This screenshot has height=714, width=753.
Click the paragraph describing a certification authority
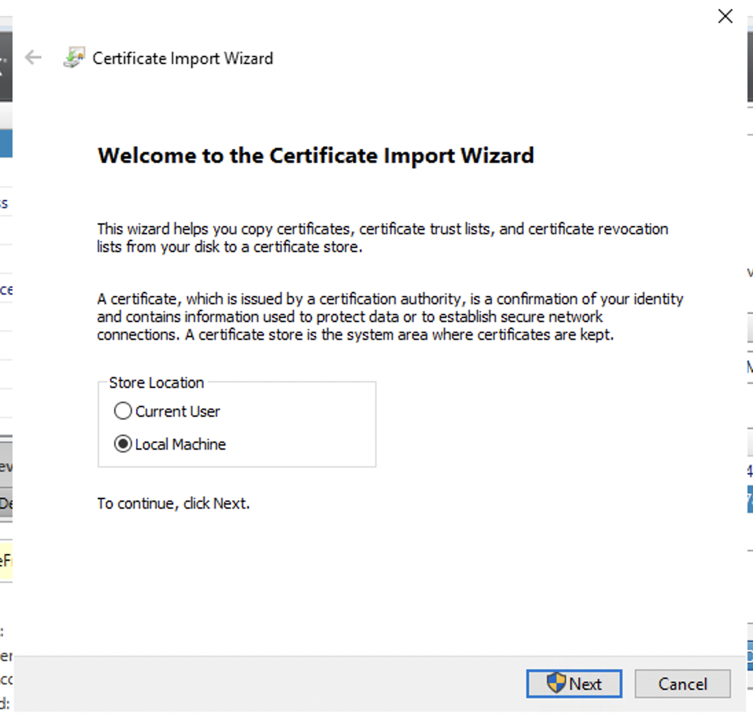390,317
